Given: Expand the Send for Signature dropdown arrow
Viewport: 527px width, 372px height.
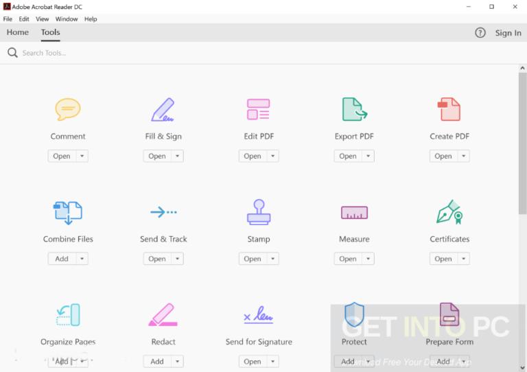Looking at the screenshot, I should point(273,361).
